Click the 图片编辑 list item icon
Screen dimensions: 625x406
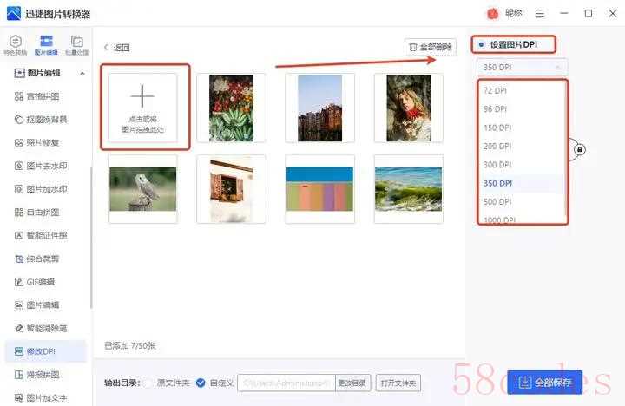pos(19,304)
